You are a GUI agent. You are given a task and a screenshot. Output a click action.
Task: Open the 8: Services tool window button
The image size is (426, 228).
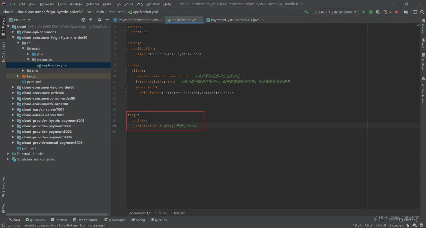click(x=35, y=220)
